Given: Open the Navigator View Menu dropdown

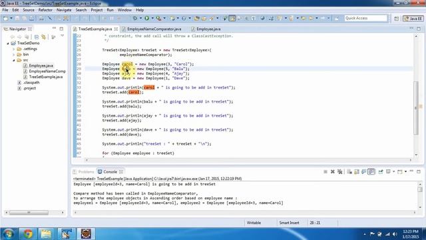Looking at the screenshot, I should tap(62, 36).
